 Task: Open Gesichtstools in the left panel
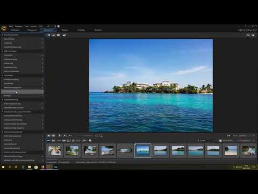coord(22,39)
